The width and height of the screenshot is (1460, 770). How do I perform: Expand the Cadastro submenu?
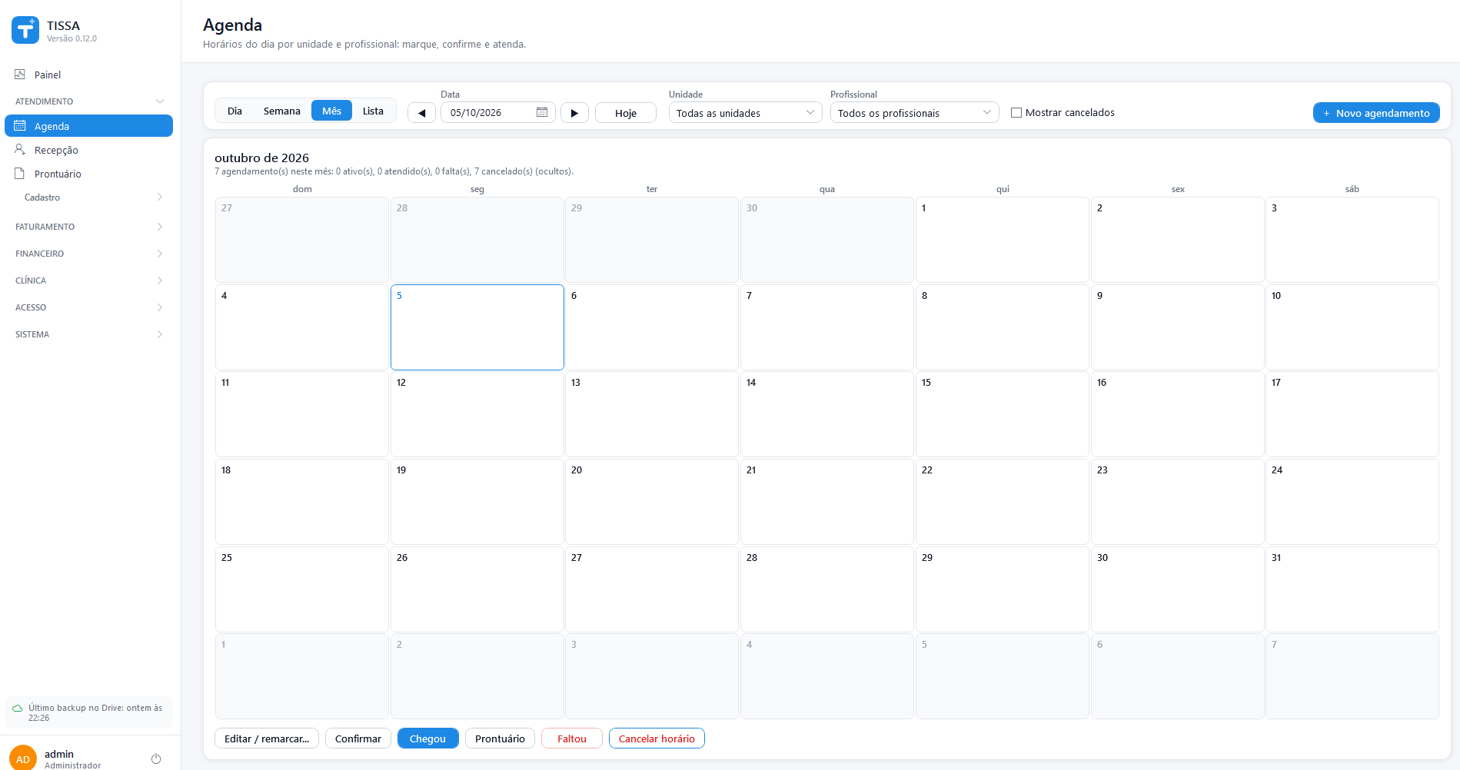pyautogui.click(x=89, y=197)
